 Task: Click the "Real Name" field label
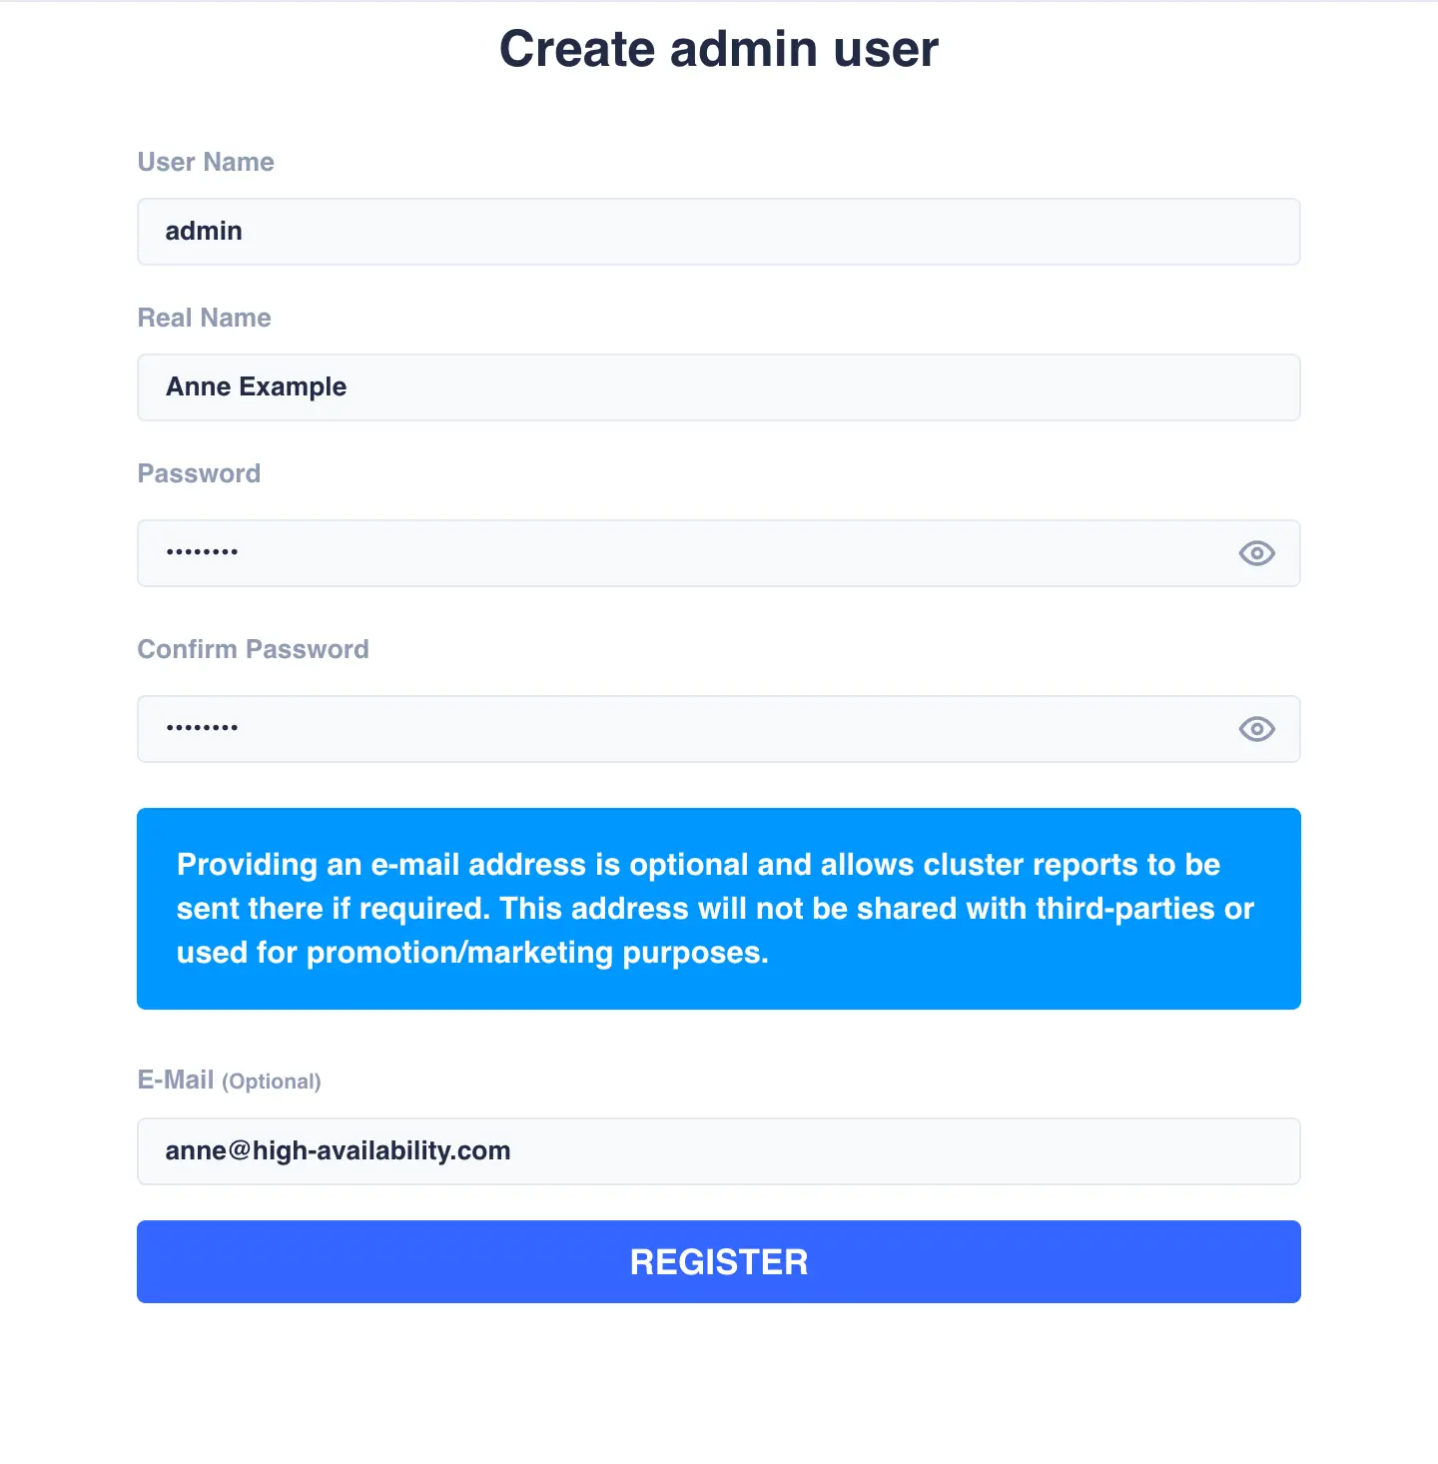[205, 318]
